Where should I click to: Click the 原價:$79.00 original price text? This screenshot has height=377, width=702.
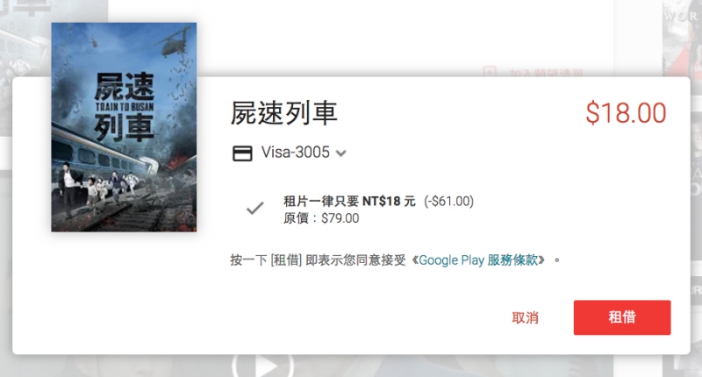point(321,218)
